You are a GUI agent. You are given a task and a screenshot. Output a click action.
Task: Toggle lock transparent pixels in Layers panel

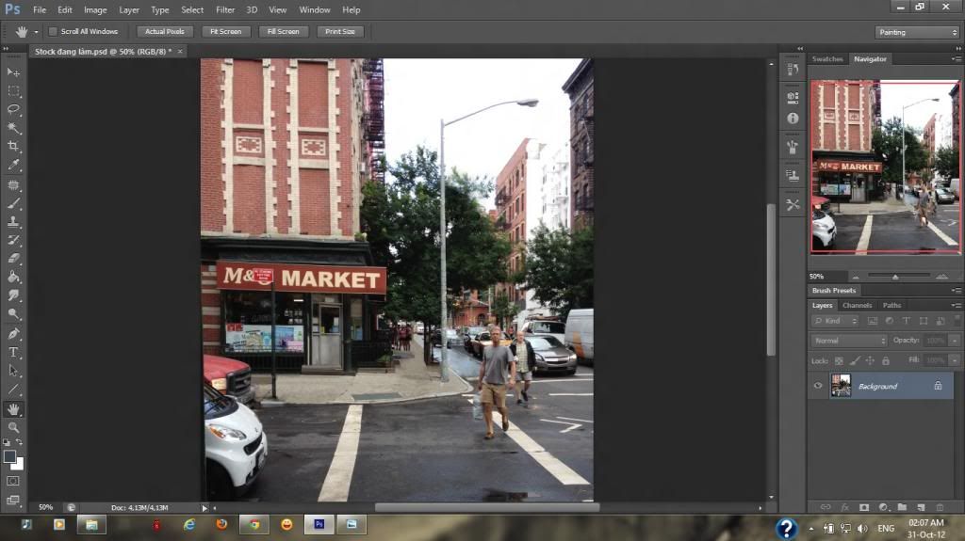pyautogui.click(x=840, y=360)
